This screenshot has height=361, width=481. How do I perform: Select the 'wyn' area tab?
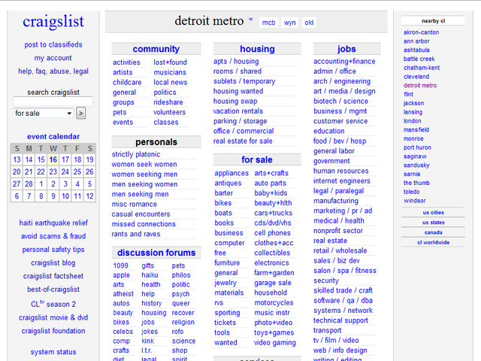[x=290, y=23]
